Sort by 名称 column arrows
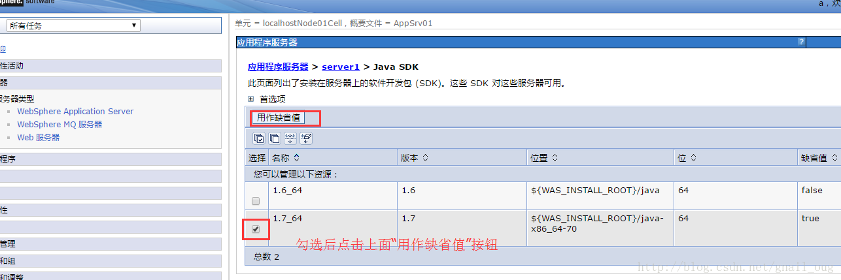The image size is (841, 280). (297, 158)
